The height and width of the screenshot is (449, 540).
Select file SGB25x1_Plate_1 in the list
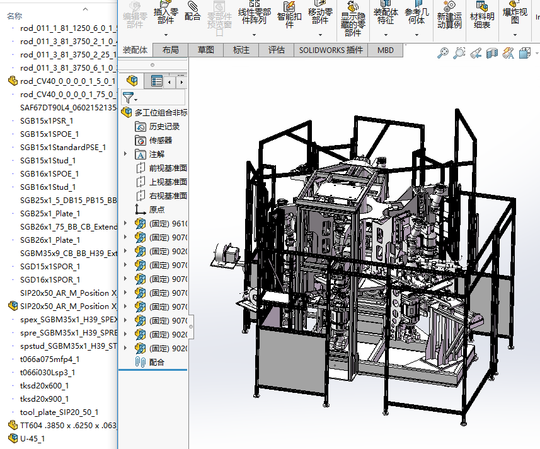50,213
